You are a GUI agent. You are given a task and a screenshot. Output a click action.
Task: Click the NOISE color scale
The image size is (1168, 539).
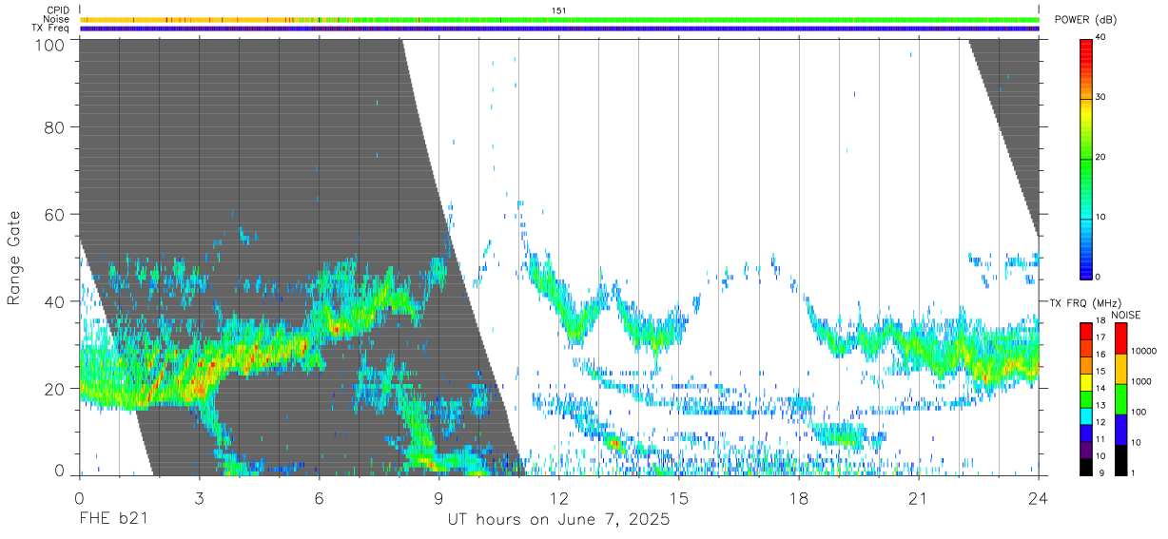click(x=1119, y=397)
